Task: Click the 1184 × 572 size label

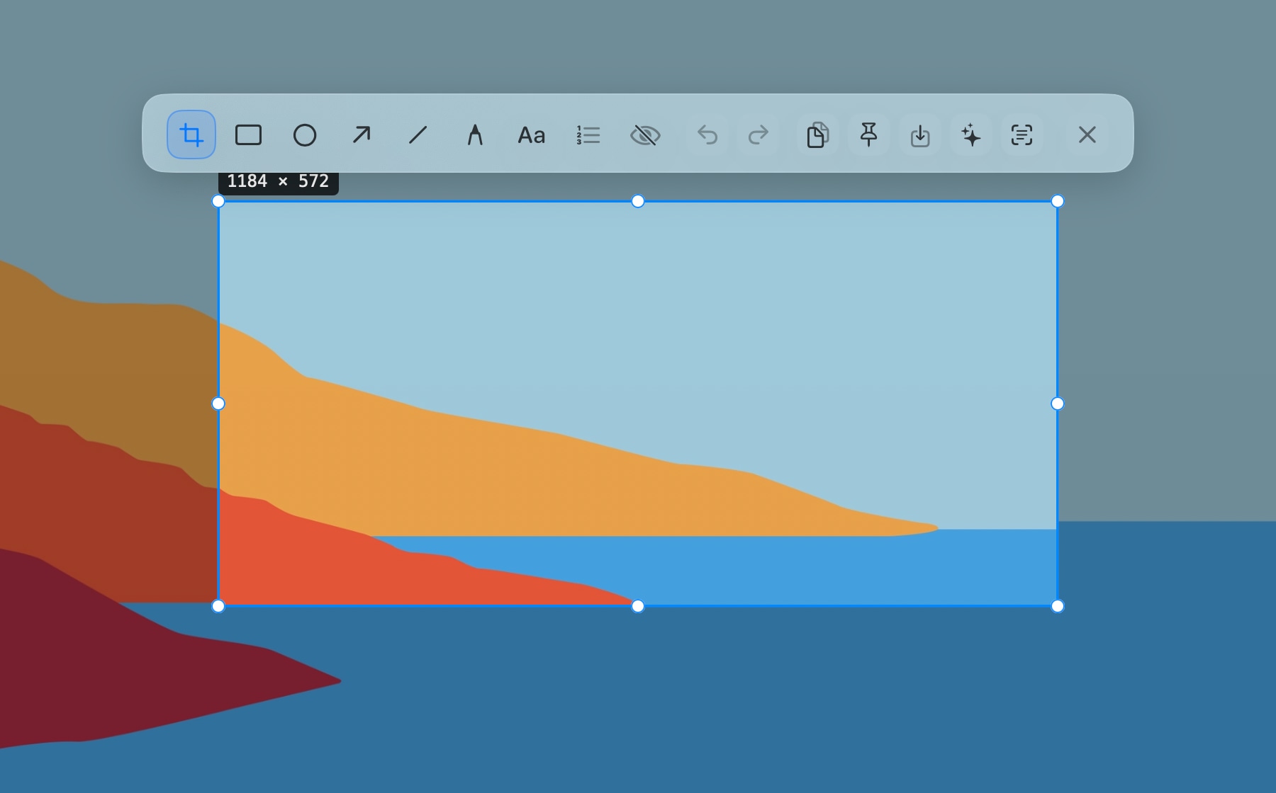Action: point(279,182)
